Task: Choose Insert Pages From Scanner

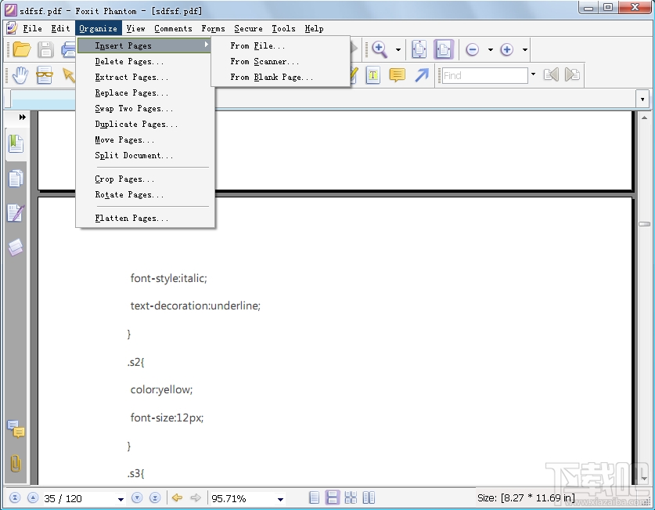Action: click(x=280, y=61)
